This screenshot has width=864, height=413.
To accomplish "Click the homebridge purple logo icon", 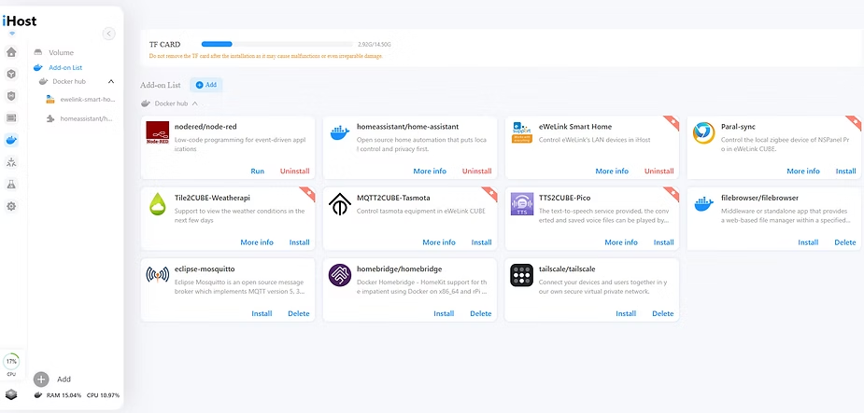I will click(339, 275).
